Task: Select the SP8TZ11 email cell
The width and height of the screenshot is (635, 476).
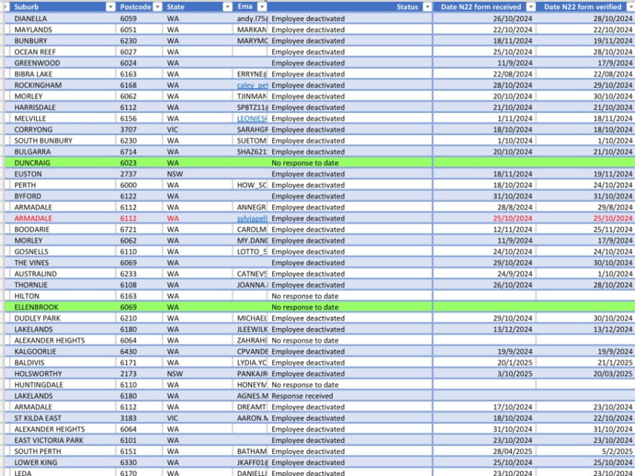Action: click(x=250, y=107)
